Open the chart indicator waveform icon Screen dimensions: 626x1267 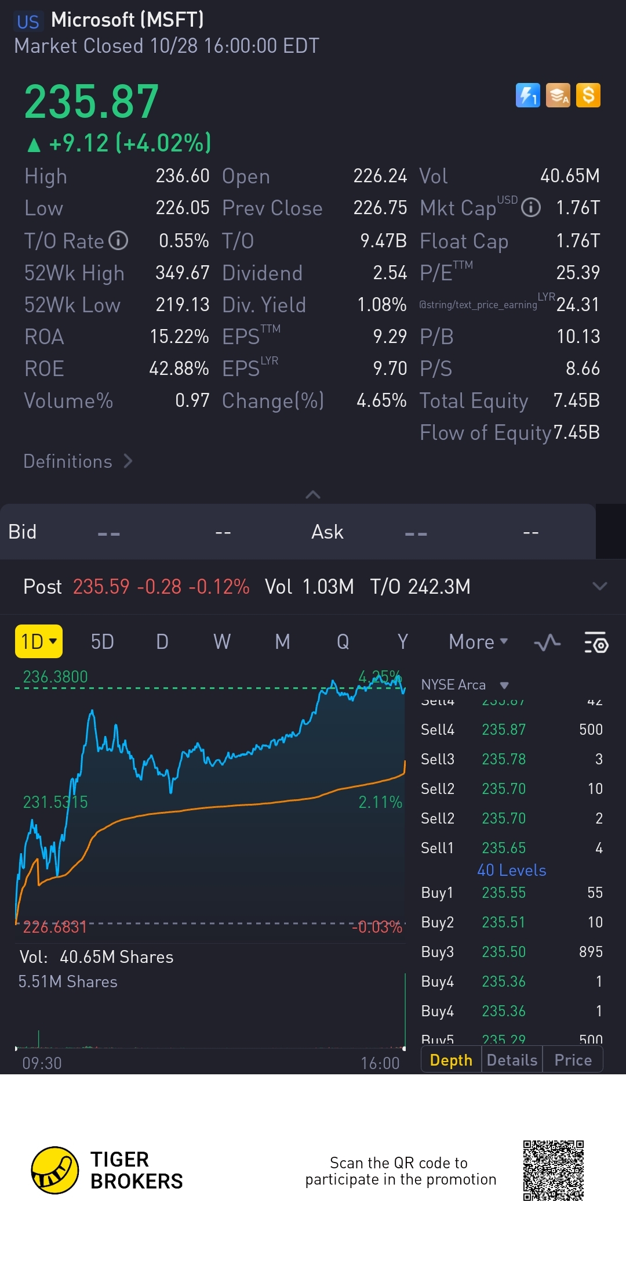pyautogui.click(x=547, y=642)
